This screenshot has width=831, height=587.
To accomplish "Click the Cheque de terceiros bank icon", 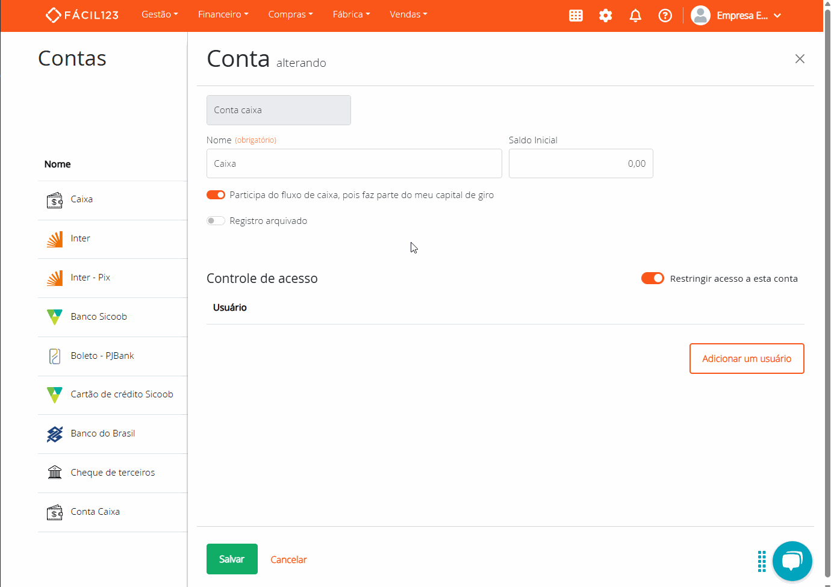I will click(55, 473).
